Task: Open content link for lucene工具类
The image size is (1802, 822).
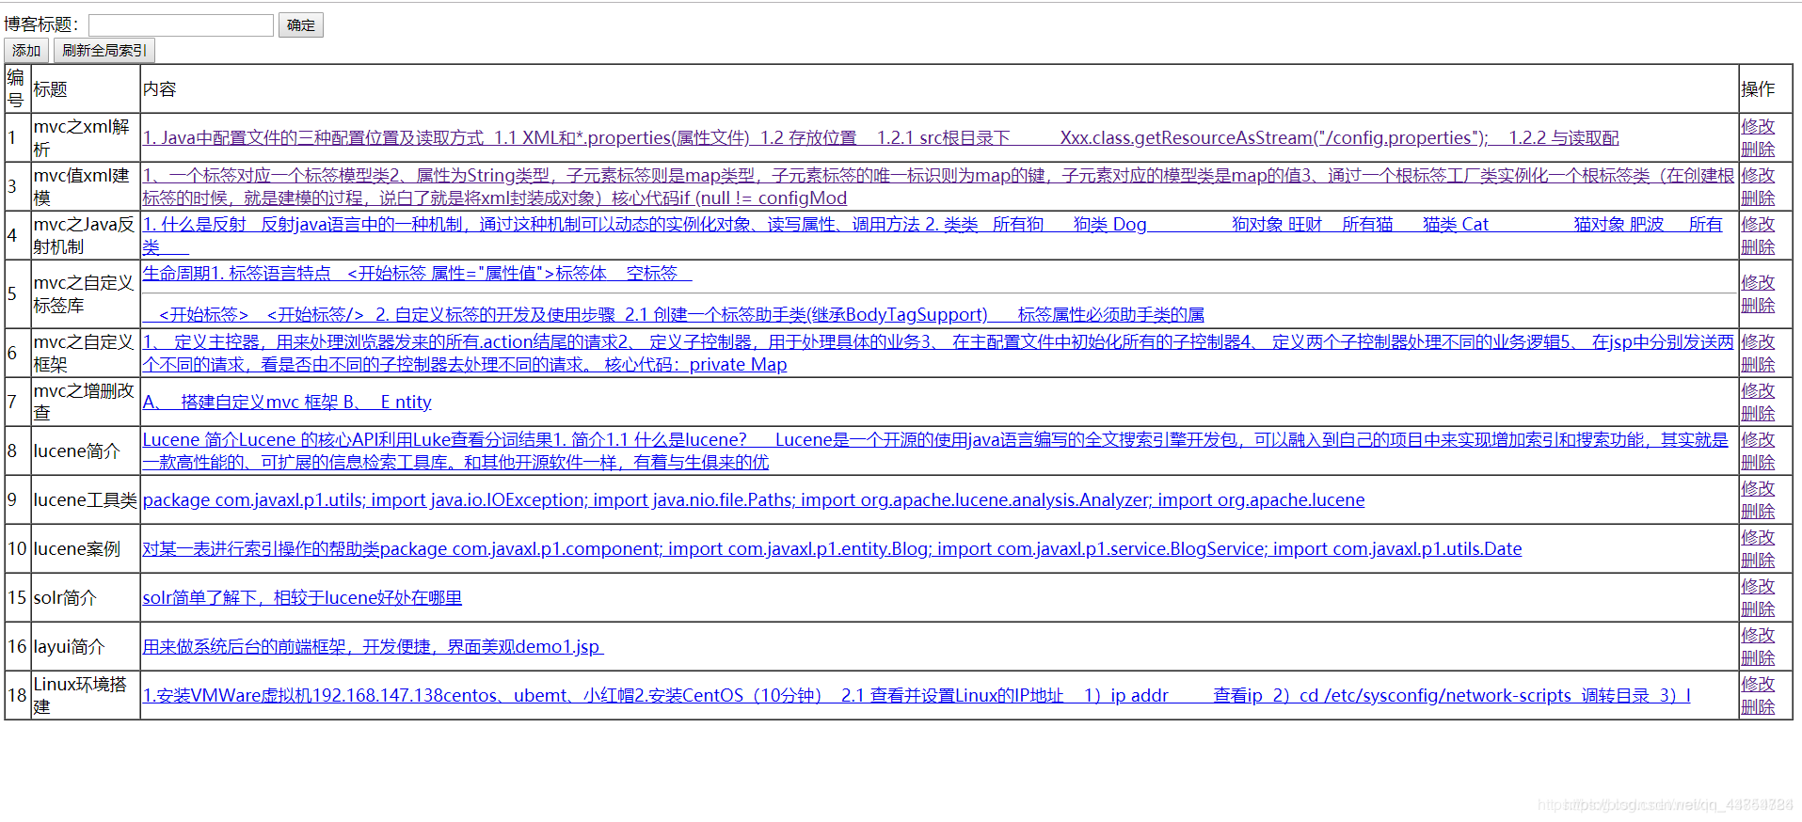Action: click(754, 499)
